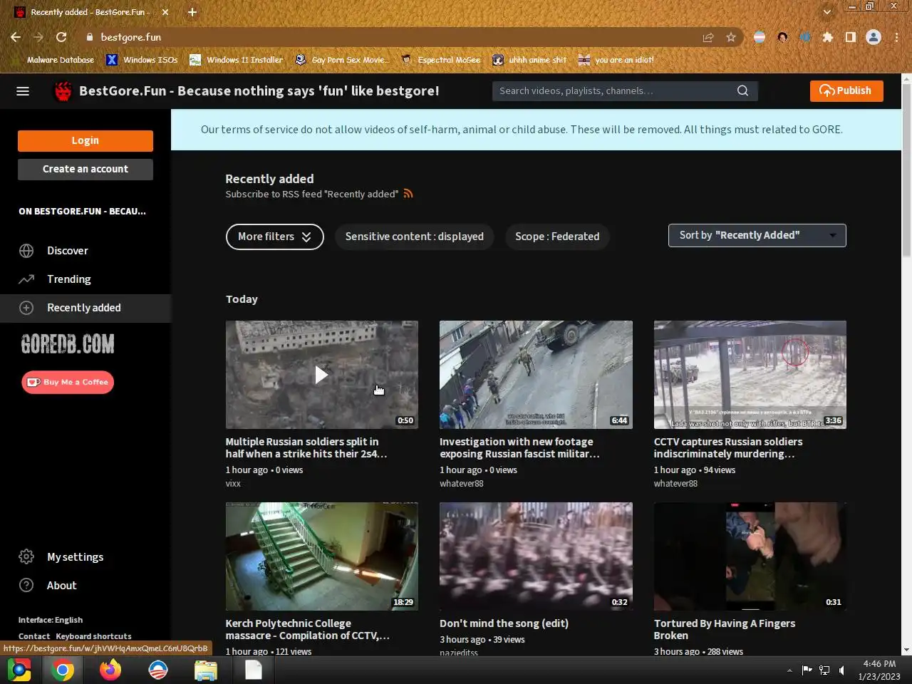Open My settings from the sidebar
Viewport: 912px width, 684px height.
coord(75,557)
